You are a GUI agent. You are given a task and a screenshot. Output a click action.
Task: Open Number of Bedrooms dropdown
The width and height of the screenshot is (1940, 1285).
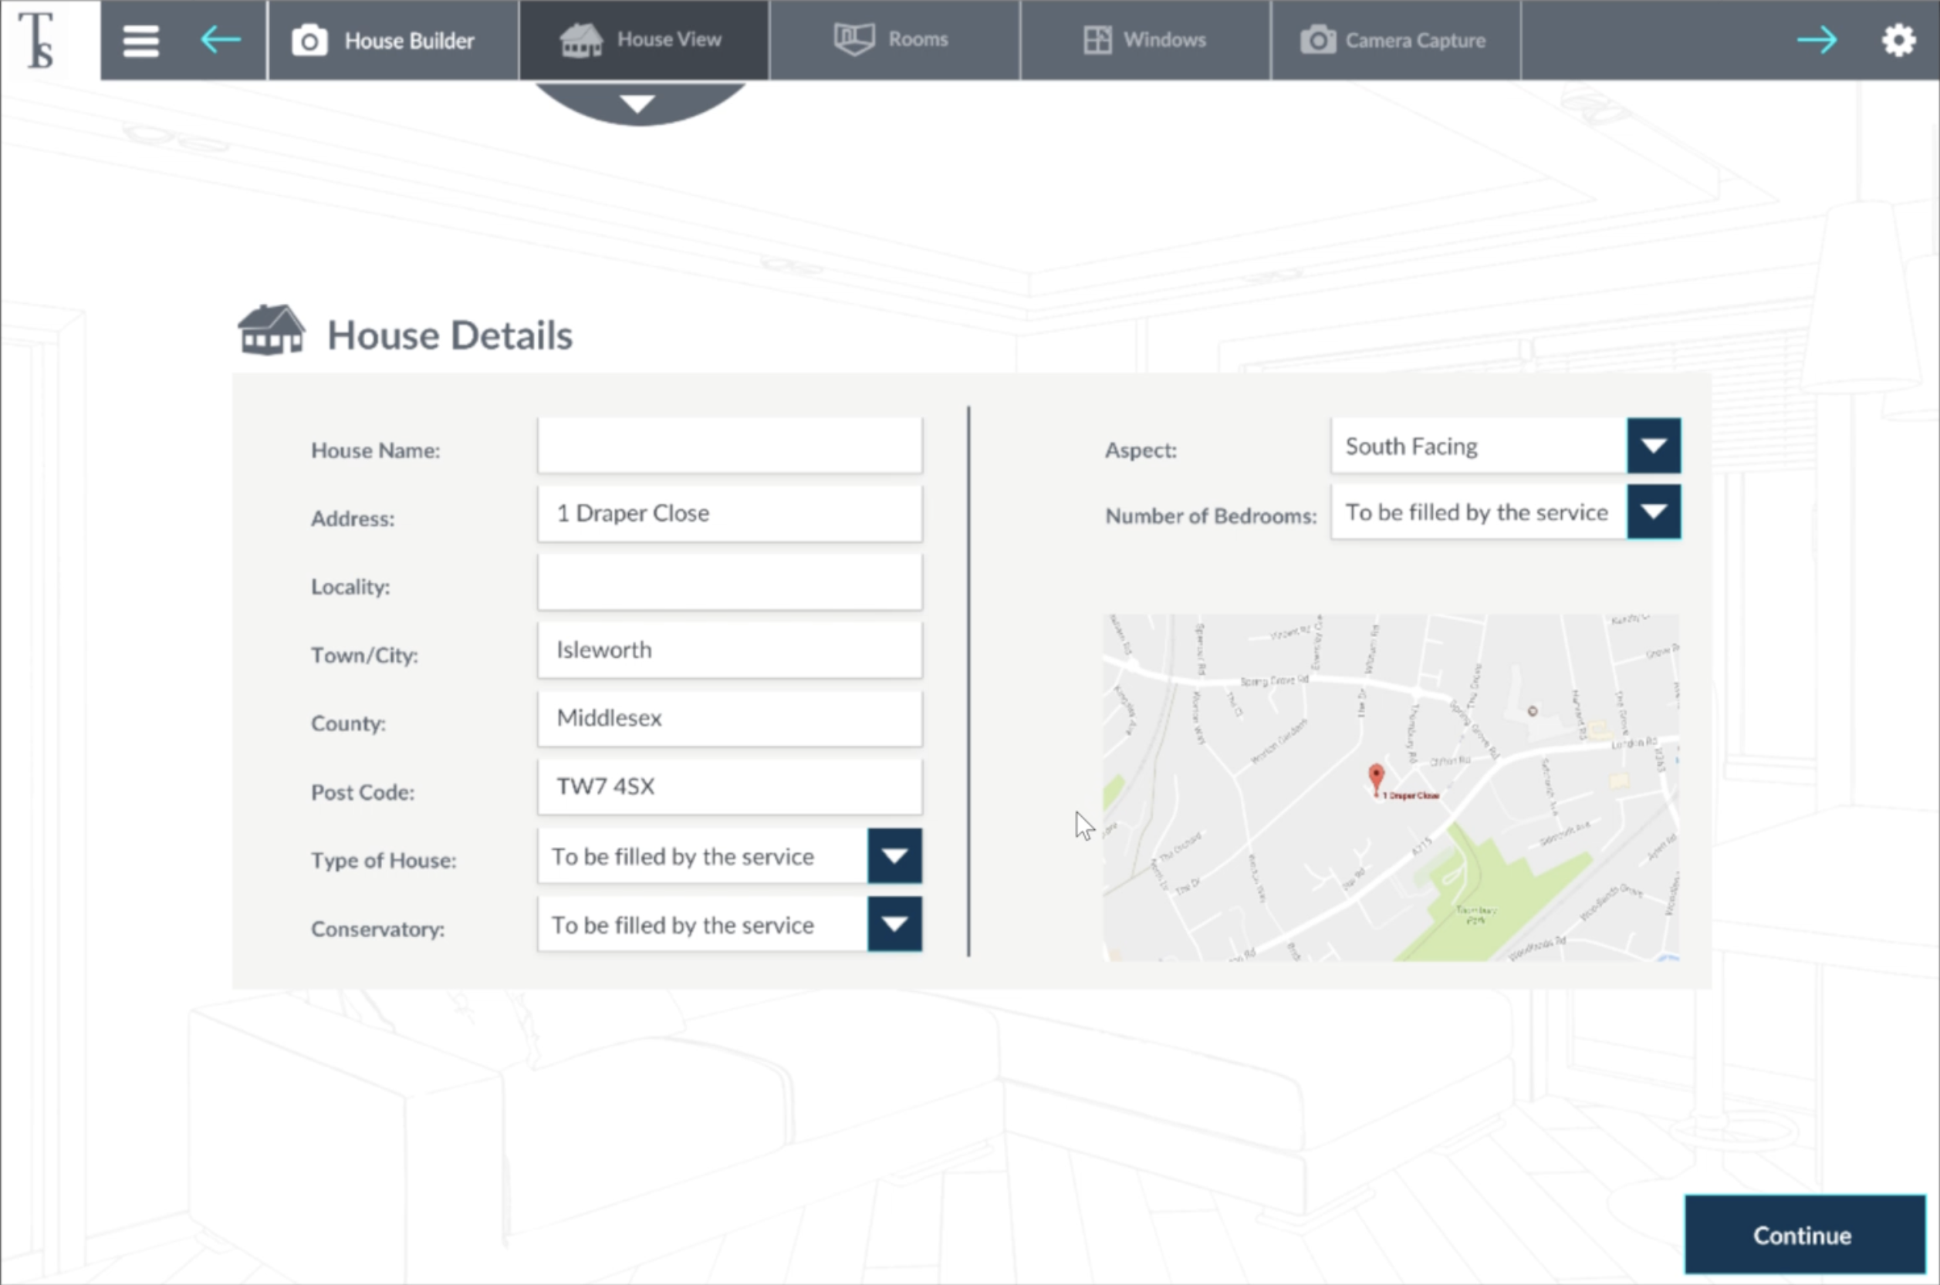(1653, 512)
